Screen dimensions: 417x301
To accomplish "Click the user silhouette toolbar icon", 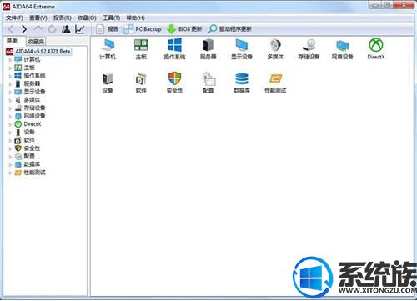I will pyautogui.click(x=66, y=29).
